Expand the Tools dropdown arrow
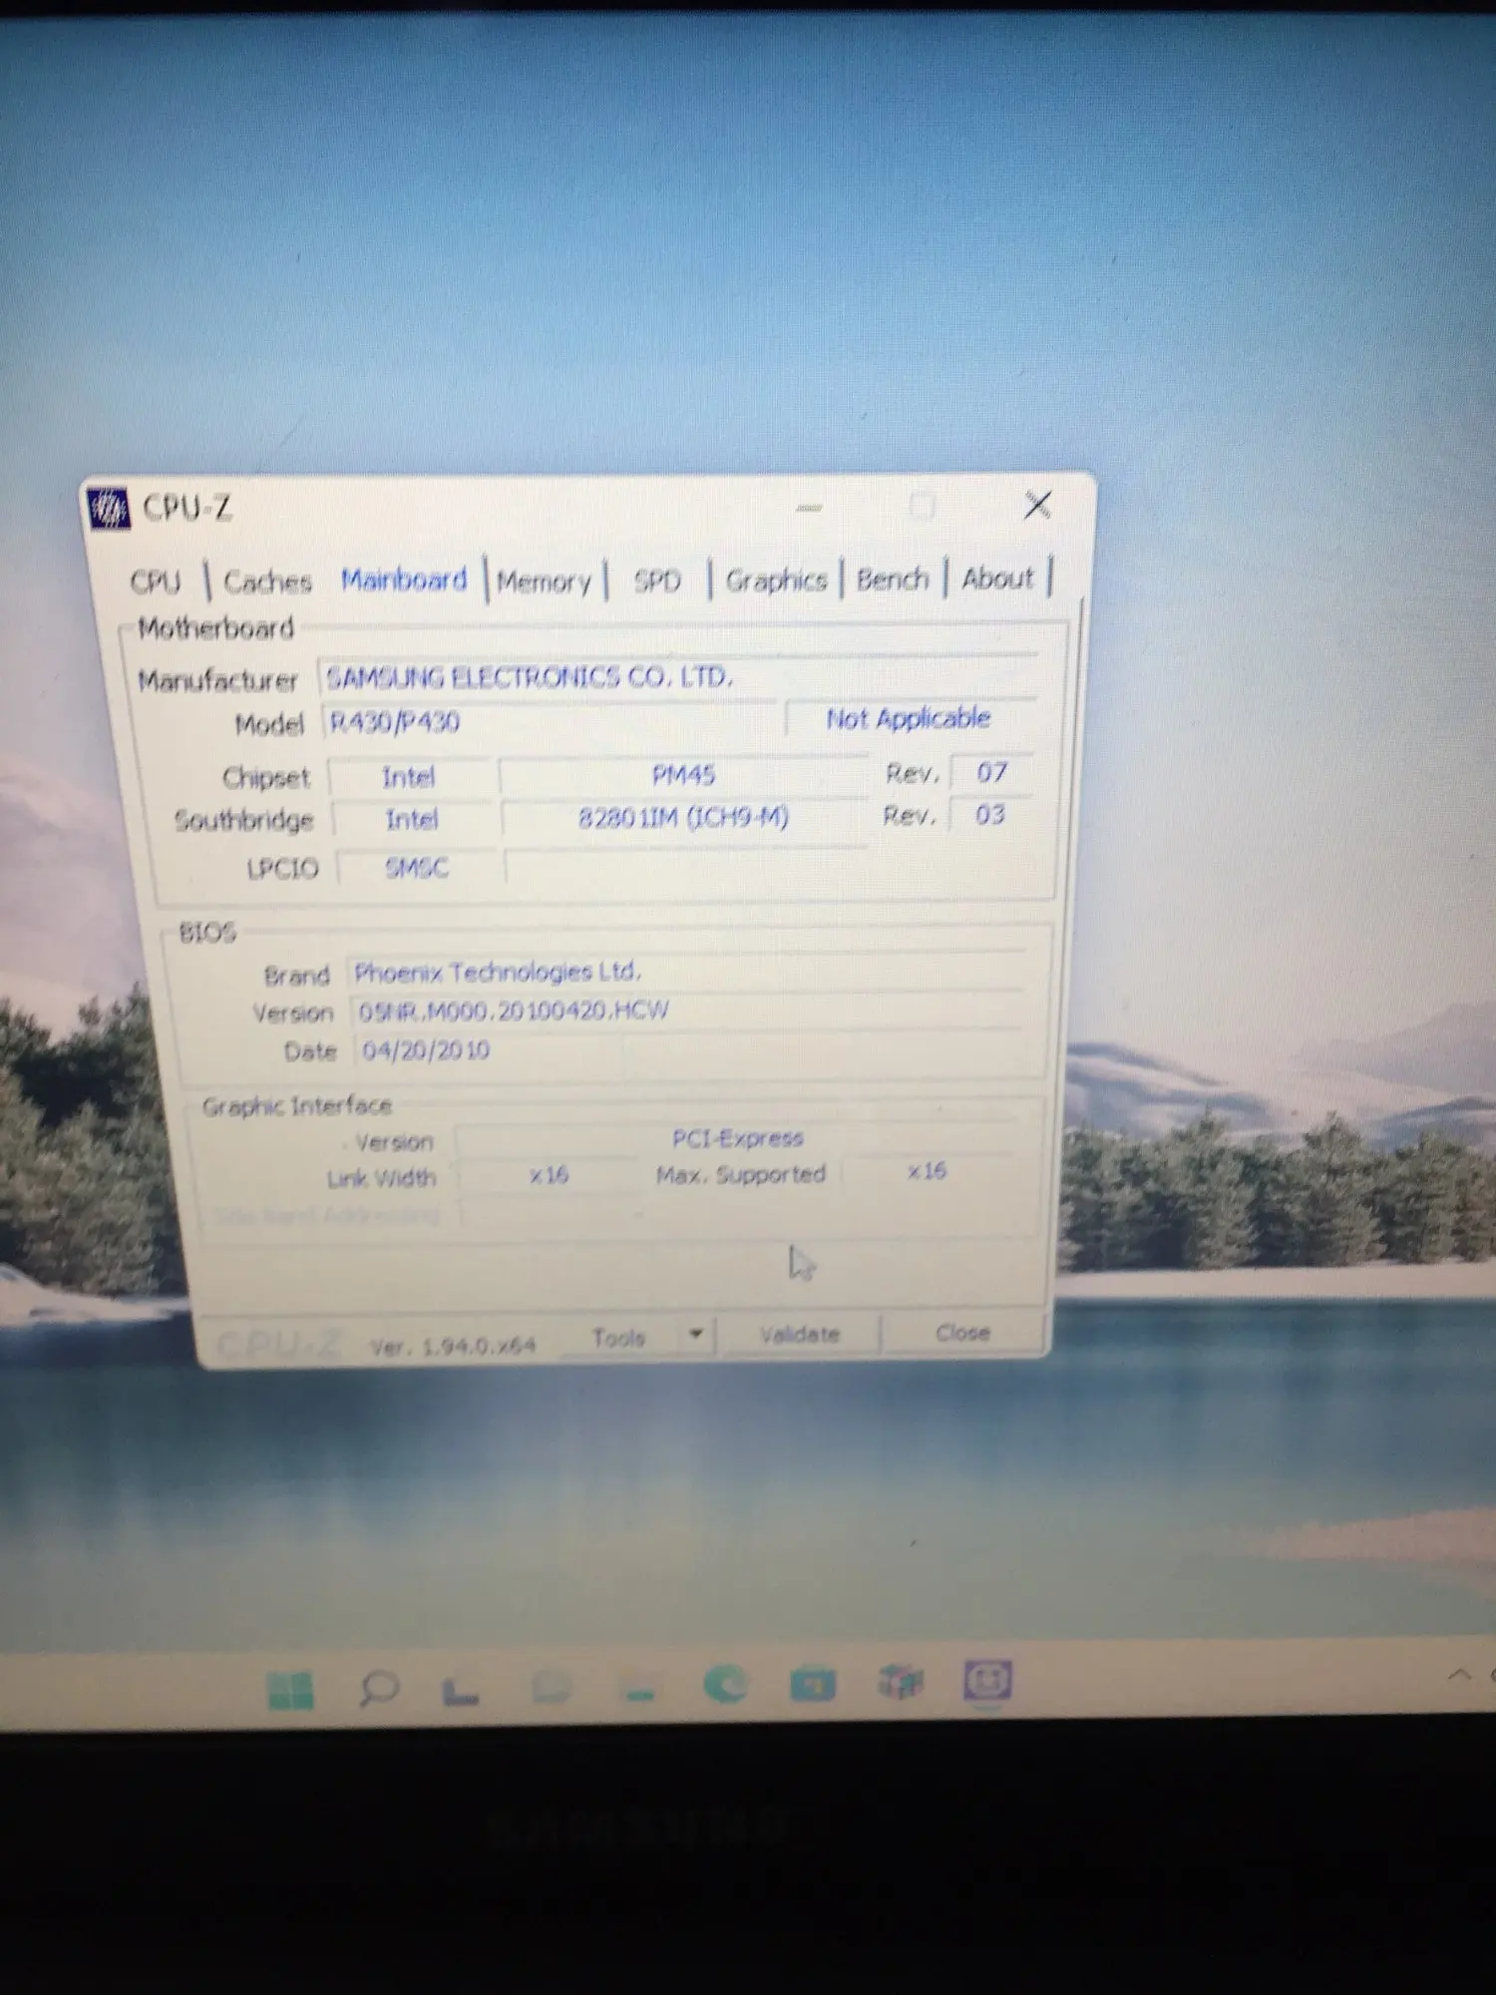This screenshot has height=1995, width=1496. 696,1333
